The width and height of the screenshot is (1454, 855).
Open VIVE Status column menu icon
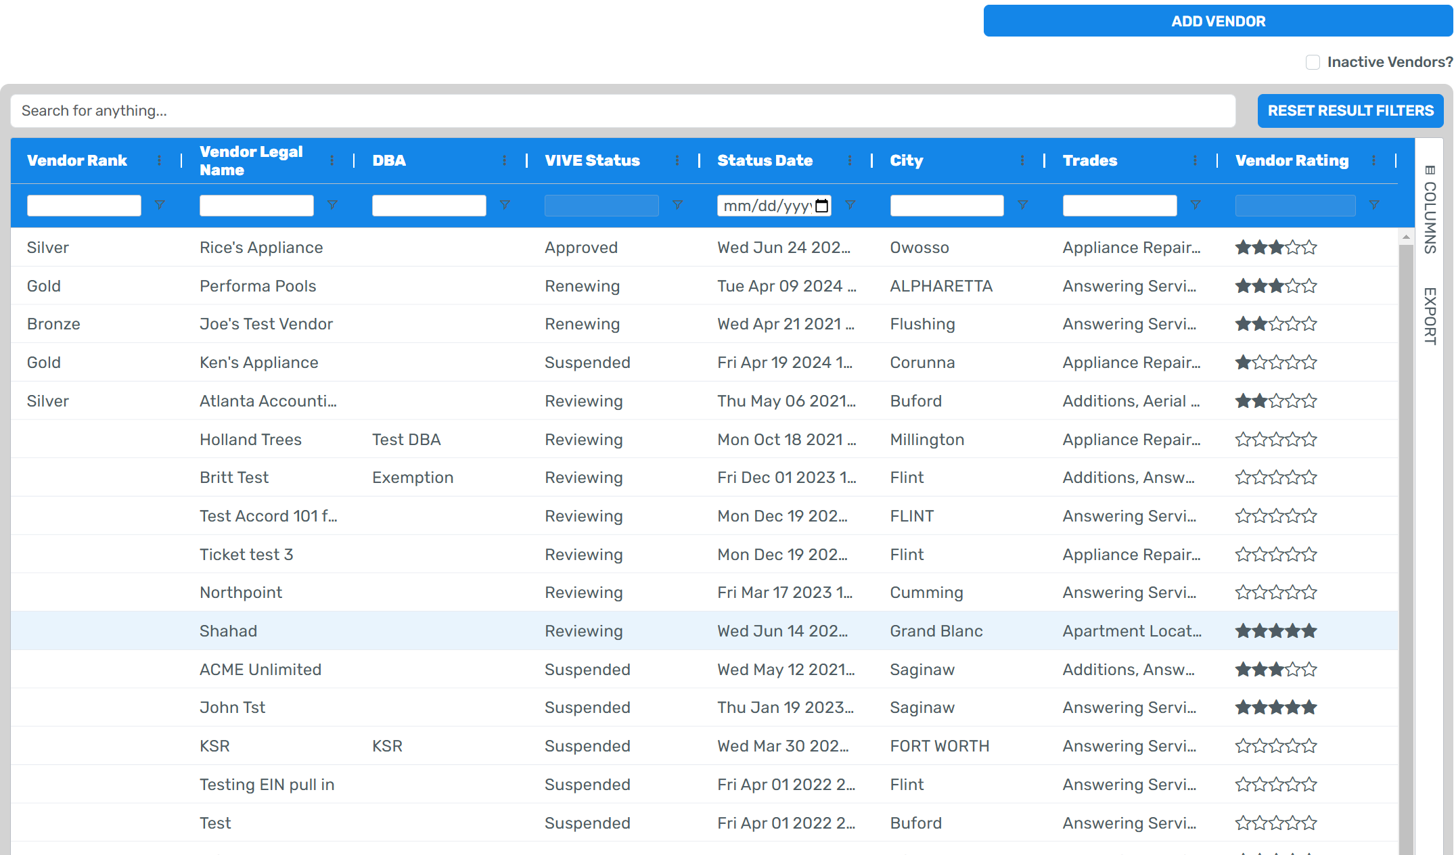pyautogui.click(x=677, y=160)
